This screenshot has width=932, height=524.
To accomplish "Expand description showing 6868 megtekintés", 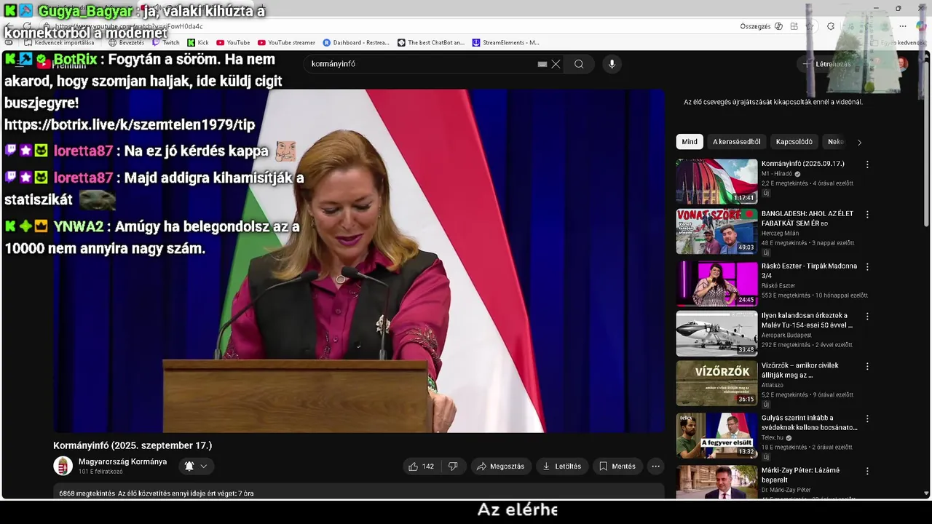I will (358, 493).
